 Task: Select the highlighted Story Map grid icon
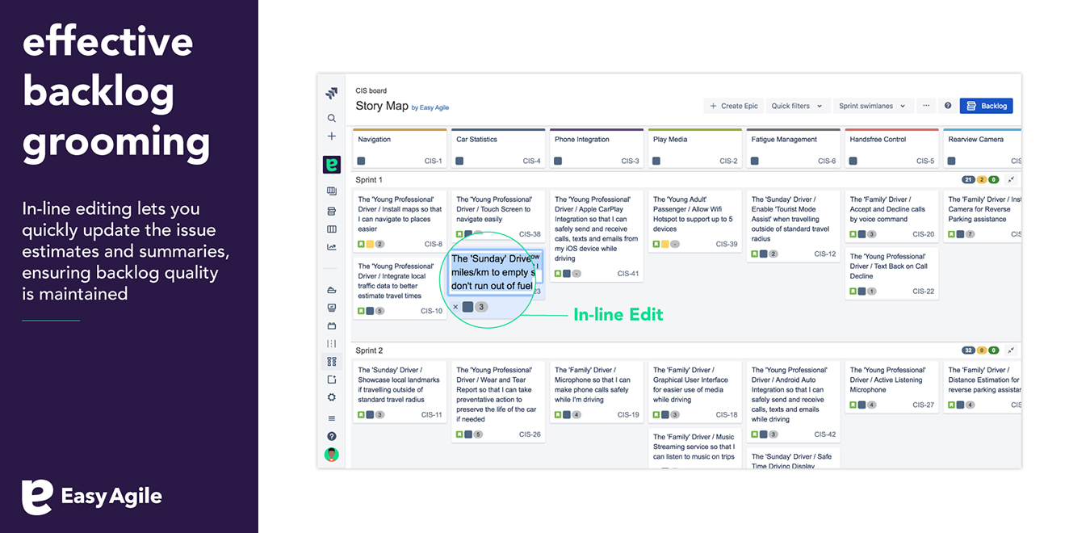click(x=331, y=362)
